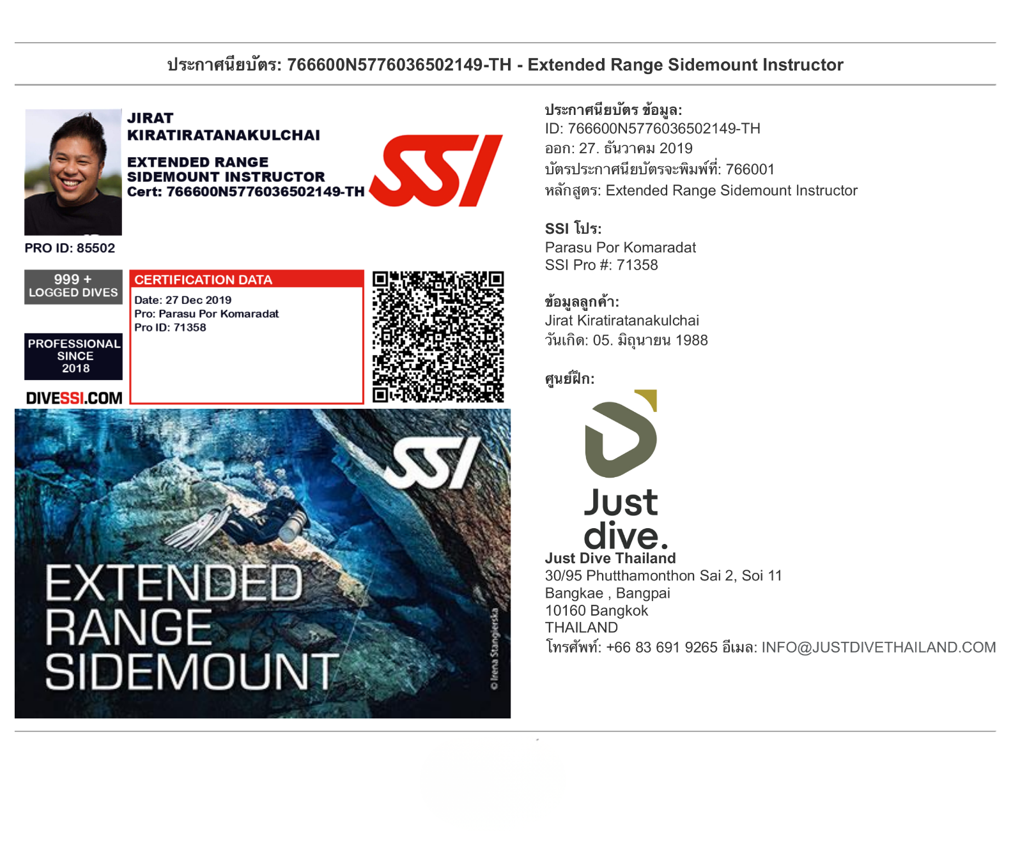Viewport: 1011px width, 850px height.
Task: Click white SSI logo on cave image
Action: click(x=435, y=463)
